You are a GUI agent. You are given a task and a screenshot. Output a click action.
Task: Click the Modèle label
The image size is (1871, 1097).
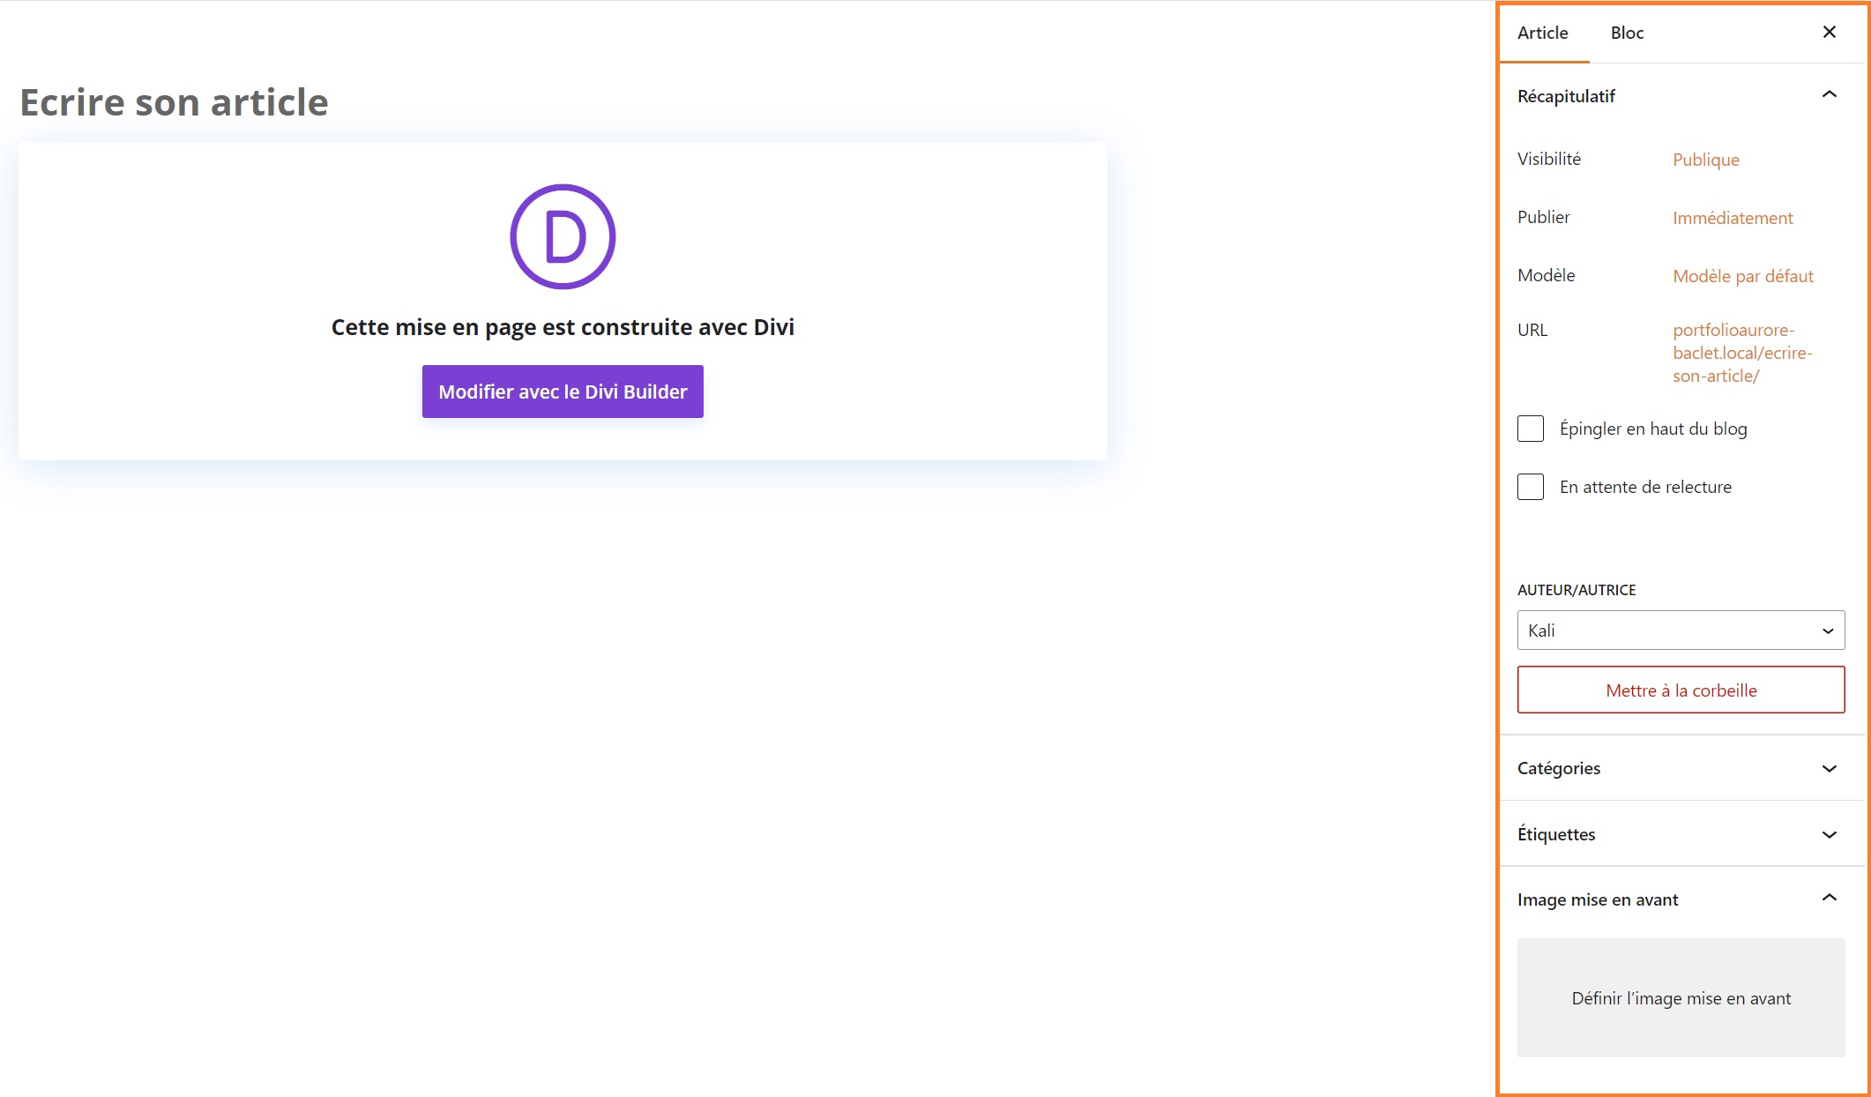tap(1547, 275)
